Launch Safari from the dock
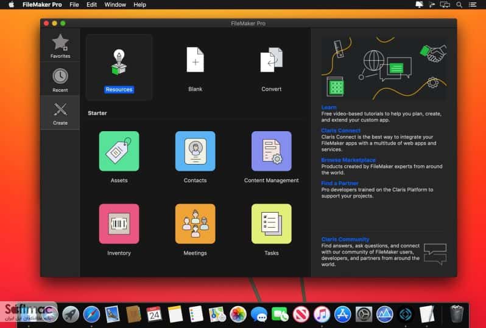This screenshot has width=486, height=328. click(91, 315)
